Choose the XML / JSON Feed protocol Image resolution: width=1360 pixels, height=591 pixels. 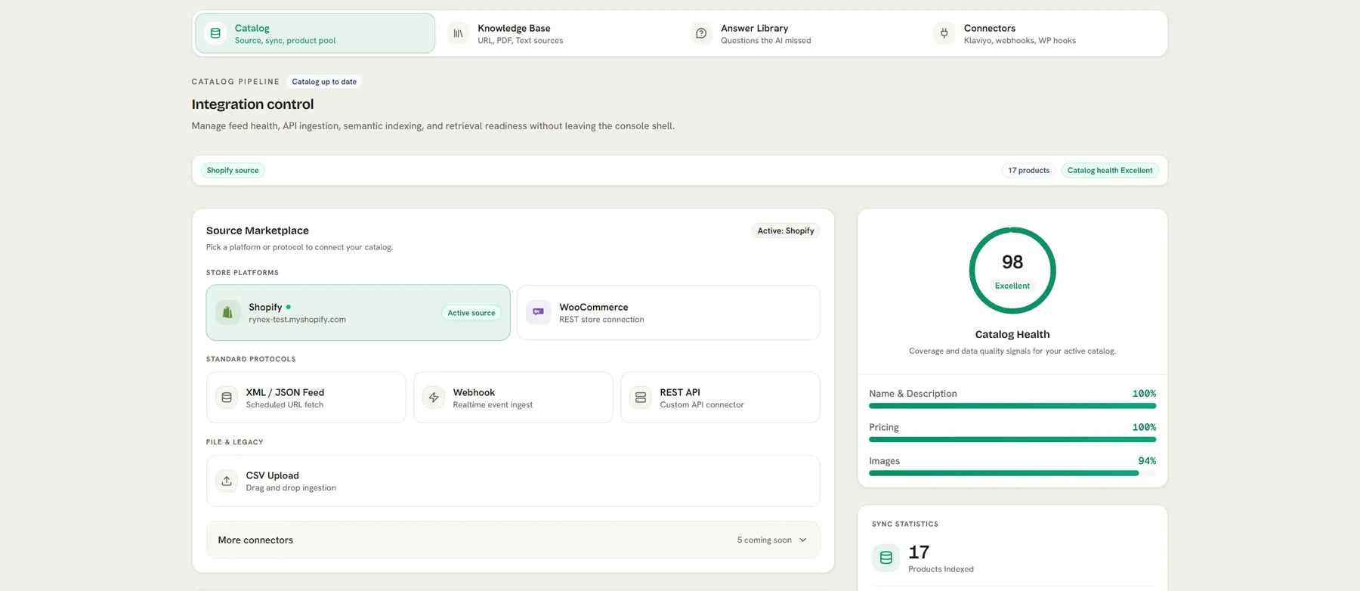tap(306, 398)
